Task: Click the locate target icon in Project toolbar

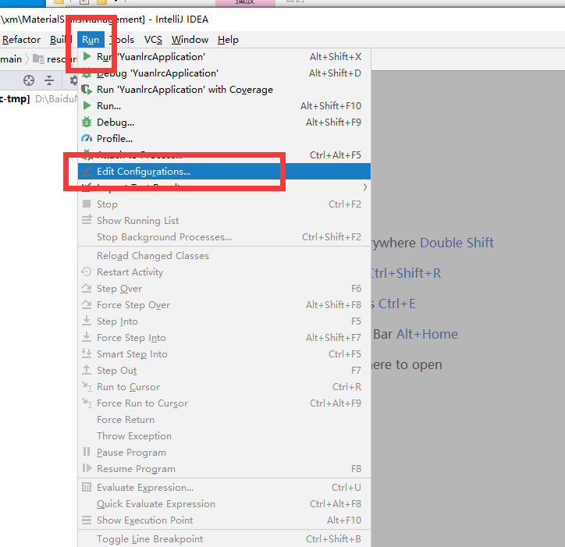Action: 29,80
